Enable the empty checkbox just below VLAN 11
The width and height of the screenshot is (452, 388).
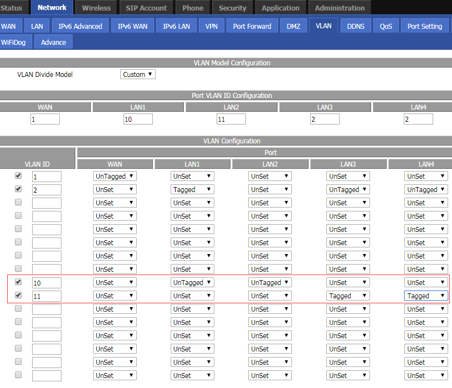(18, 308)
